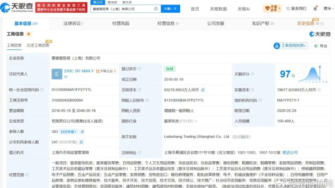Click the legal representative avatar E
The width and height of the screenshot is (335, 188).
(57, 74)
